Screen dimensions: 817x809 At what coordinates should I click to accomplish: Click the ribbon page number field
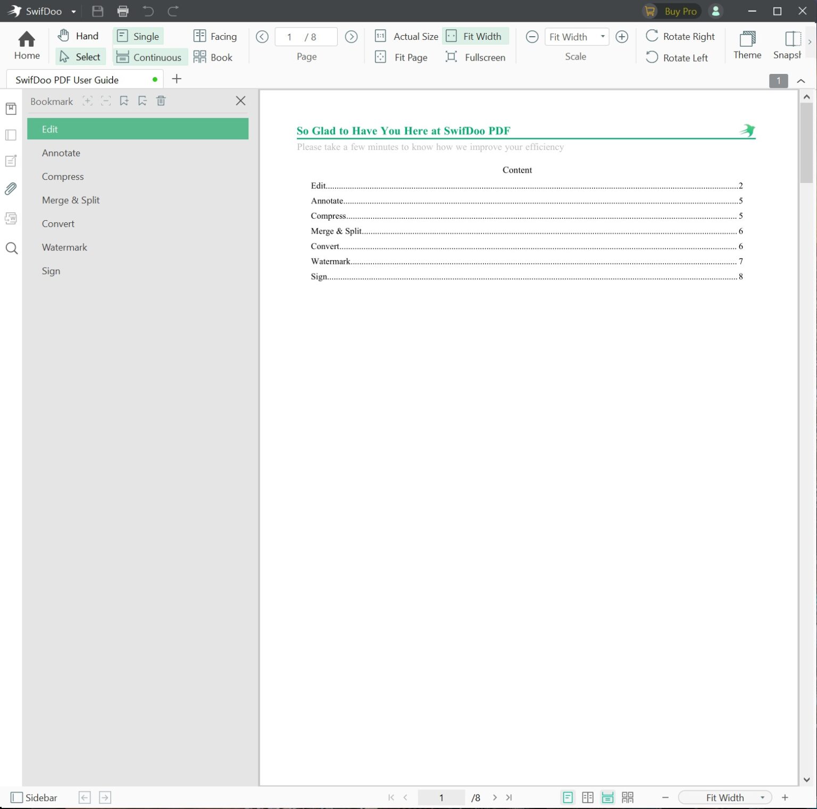[306, 37]
